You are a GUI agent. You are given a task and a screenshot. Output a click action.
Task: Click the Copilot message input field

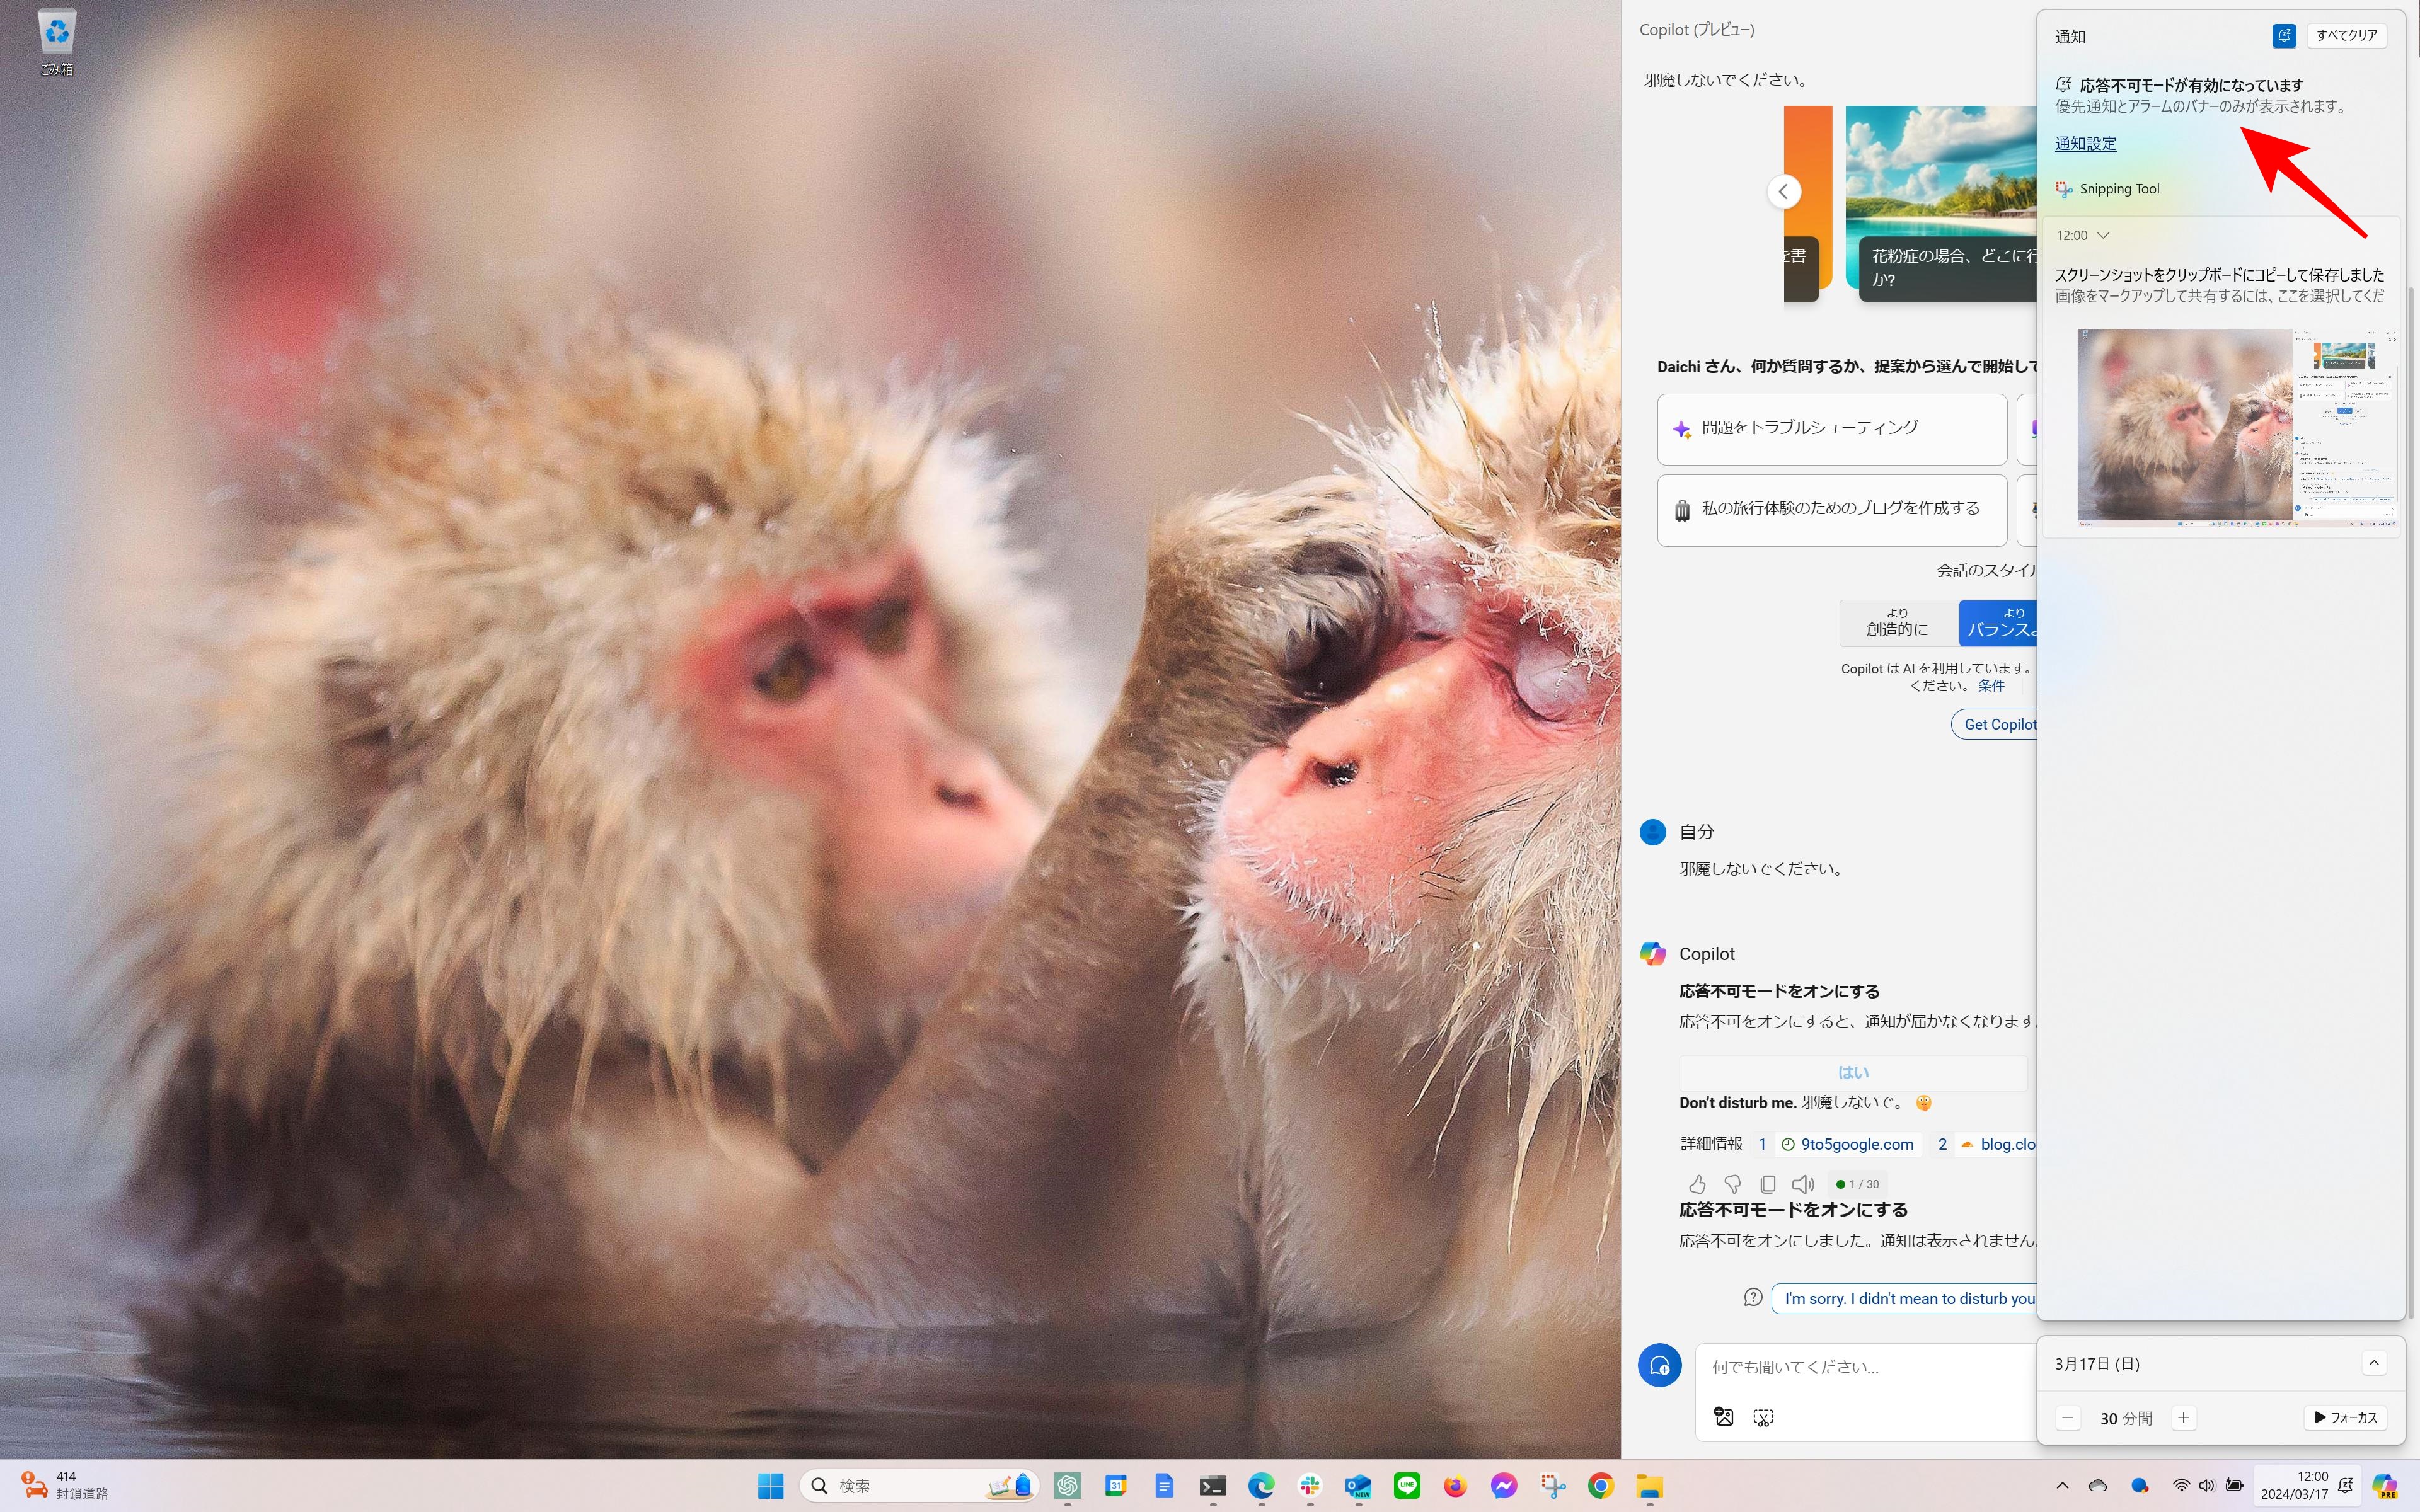1865,1367
